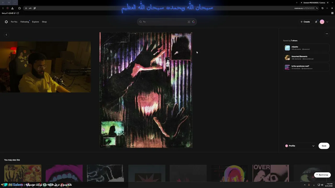This screenshot has height=188, width=335.
Task: Open the yellow and red collage thumbnail
Action: tap(23, 173)
